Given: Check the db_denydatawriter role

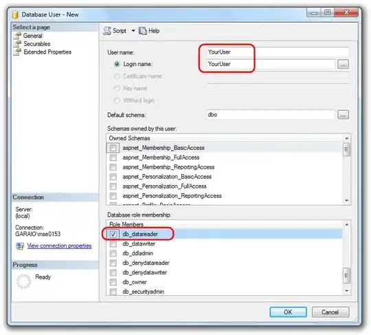Looking at the screenshot, I should point(113,272).
